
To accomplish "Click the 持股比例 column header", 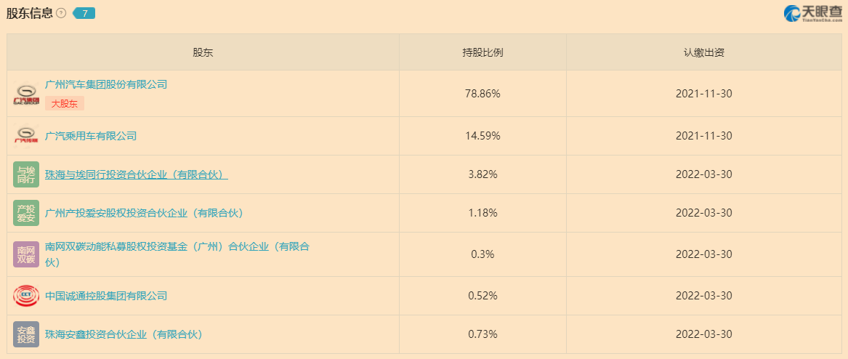I will 483,52.
